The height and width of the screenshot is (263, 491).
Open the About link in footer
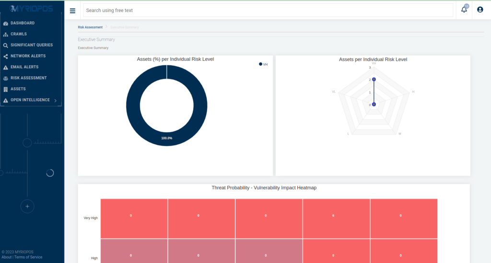[7, 257]
